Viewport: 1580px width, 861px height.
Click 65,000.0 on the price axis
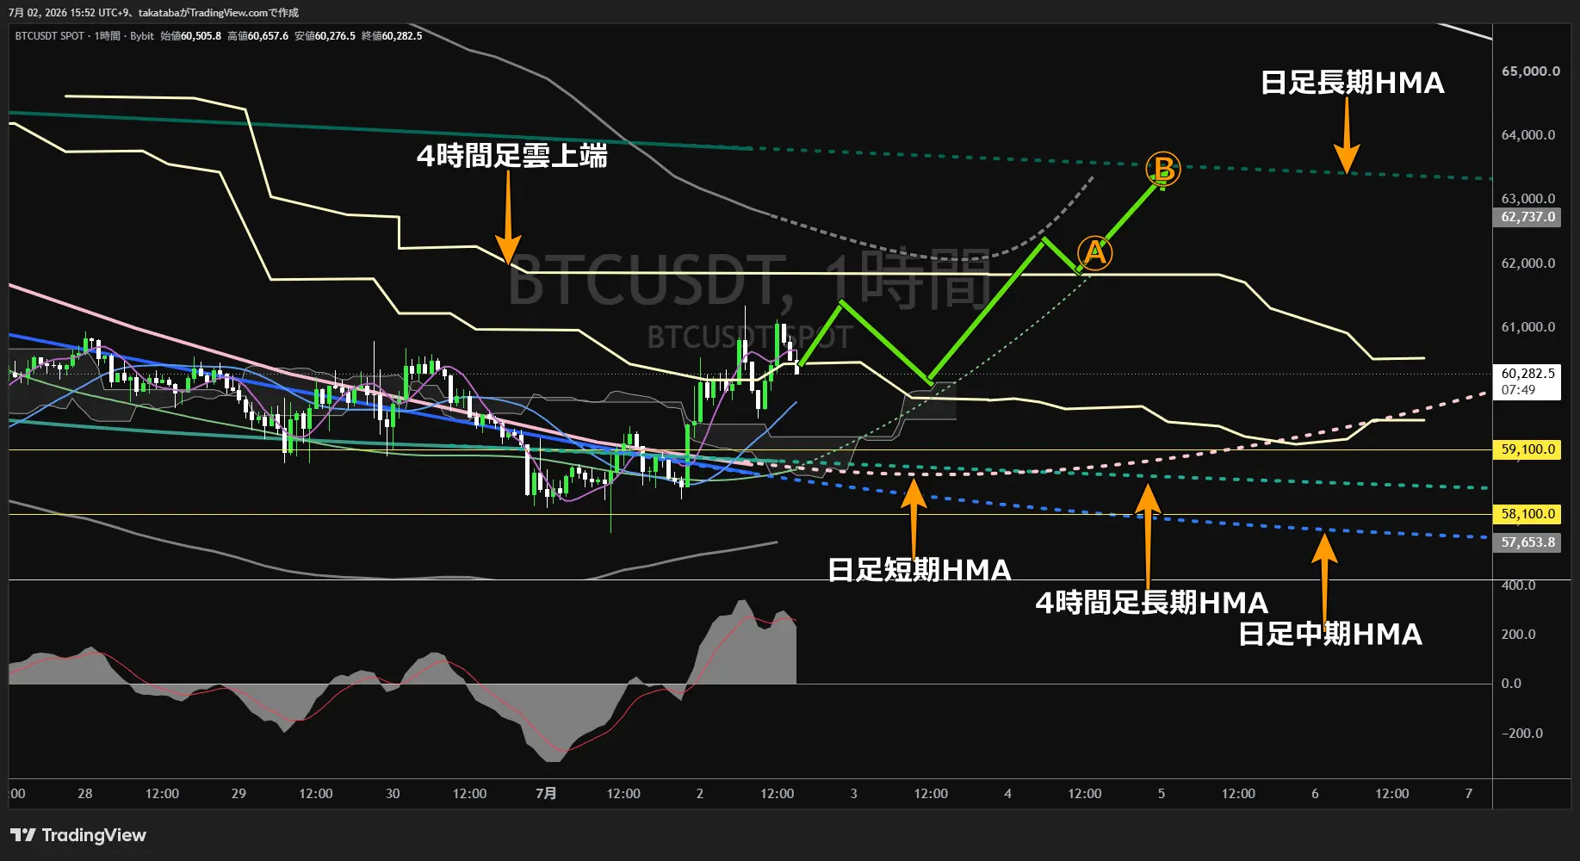pyautogui.click(x=1530, y=71)
